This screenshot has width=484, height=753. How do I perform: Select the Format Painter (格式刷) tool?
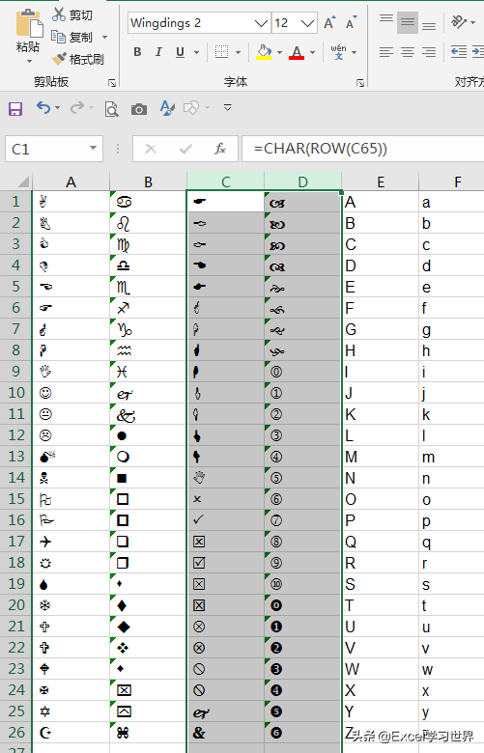tap(78, 59)
